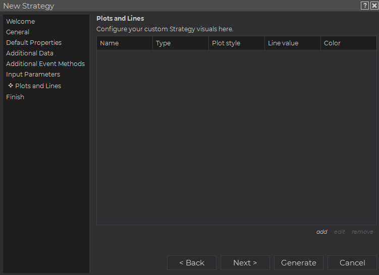The height and width of the screenshot is (275, 379).
Task: Click the diamond marker beside Plots and Lines
Action: (x=11, y=86)
